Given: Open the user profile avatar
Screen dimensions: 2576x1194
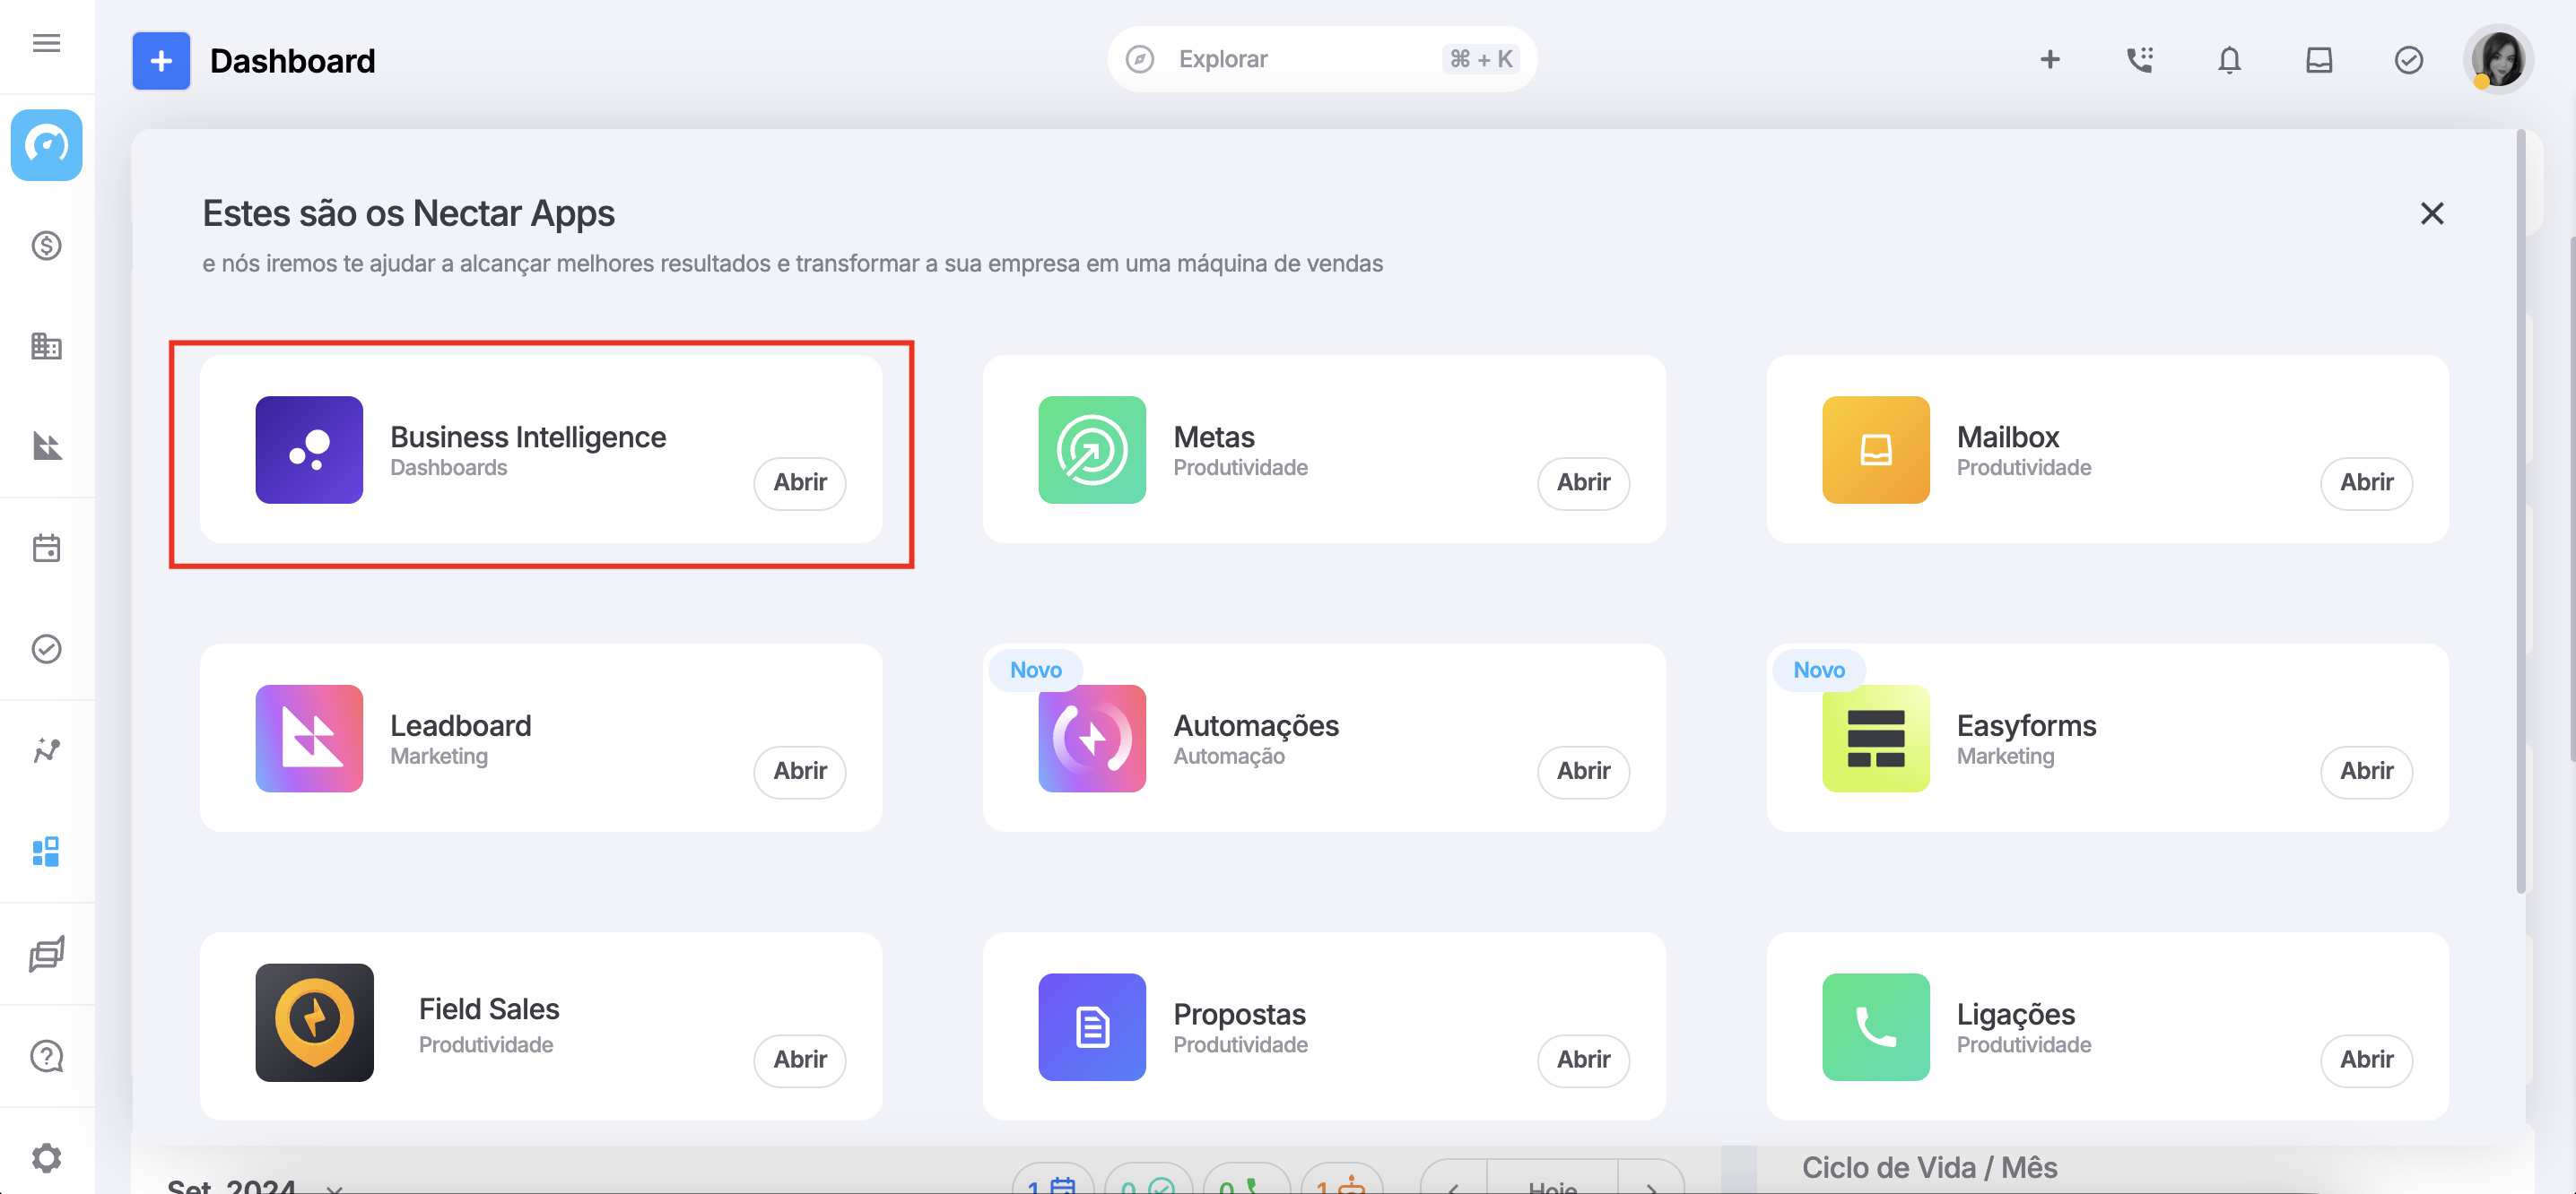Looking at the screenshot, I should [2498, 60].
